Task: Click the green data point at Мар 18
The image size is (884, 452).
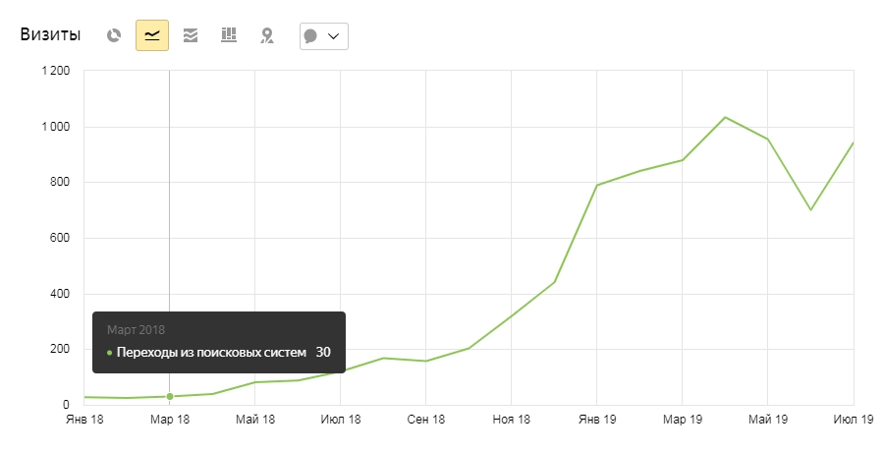Action: 170,396
